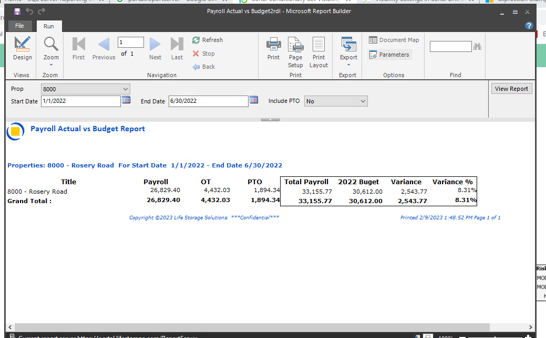Open the File menu tab
Viewport: 546px width, 338px height.
coord(19,26)
